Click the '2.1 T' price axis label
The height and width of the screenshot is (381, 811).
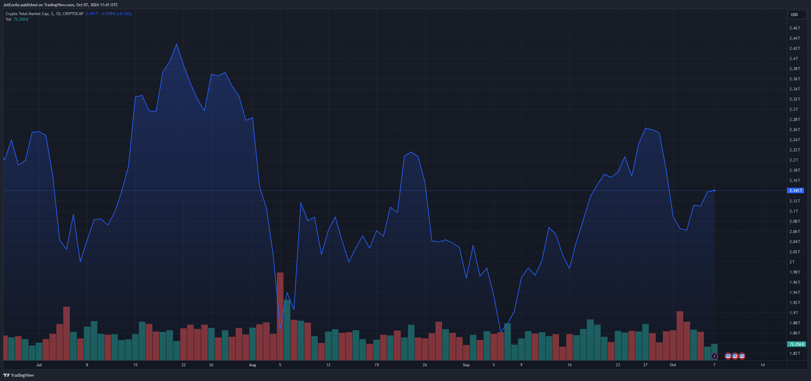[794, 211]
